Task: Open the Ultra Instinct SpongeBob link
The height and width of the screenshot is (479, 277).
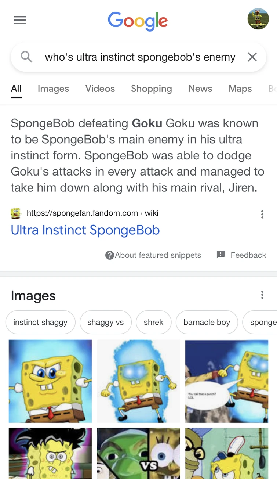Action: point(85,230)
